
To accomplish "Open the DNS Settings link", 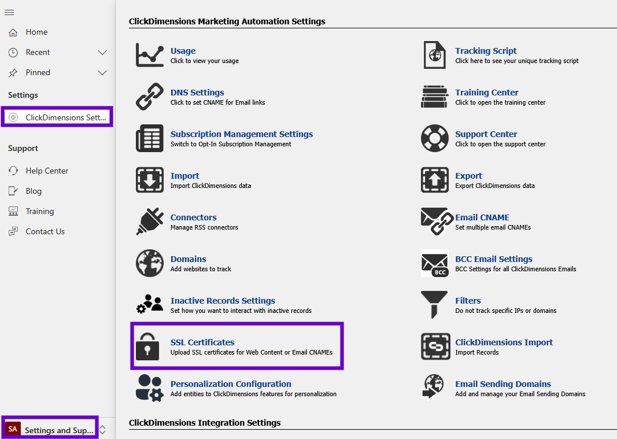I will [197, 93].
